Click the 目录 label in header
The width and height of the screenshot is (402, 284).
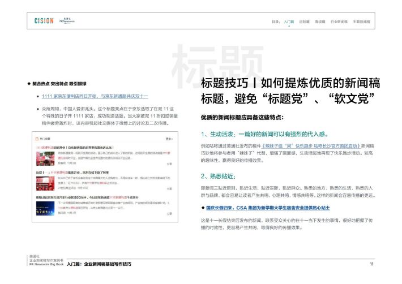[x=276, y=21]
